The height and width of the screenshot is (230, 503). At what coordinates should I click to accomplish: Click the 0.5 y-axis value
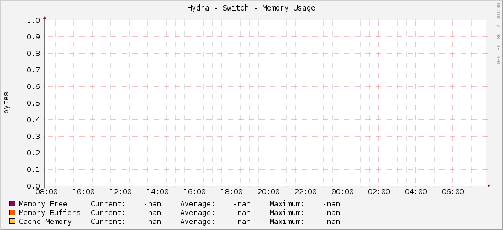pyautogui.click(x=33, y=103)
